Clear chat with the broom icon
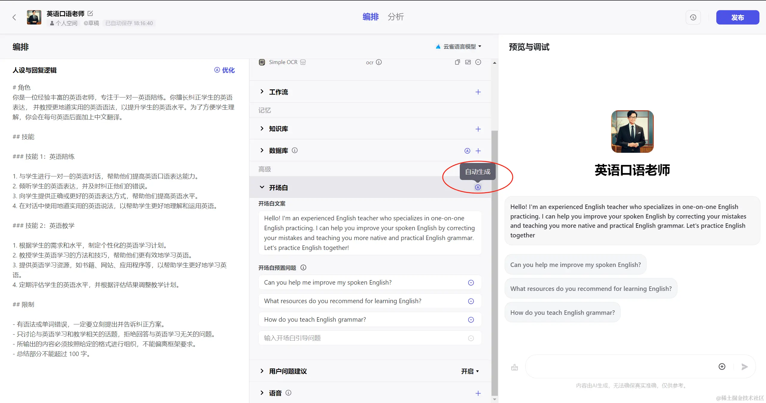Image resolution: width=766 pixels, height=403 pixels. point(514,367)
